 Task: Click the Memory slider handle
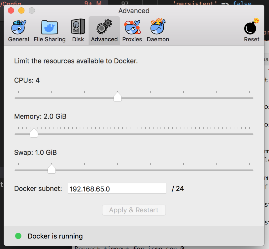coord(34,133)
